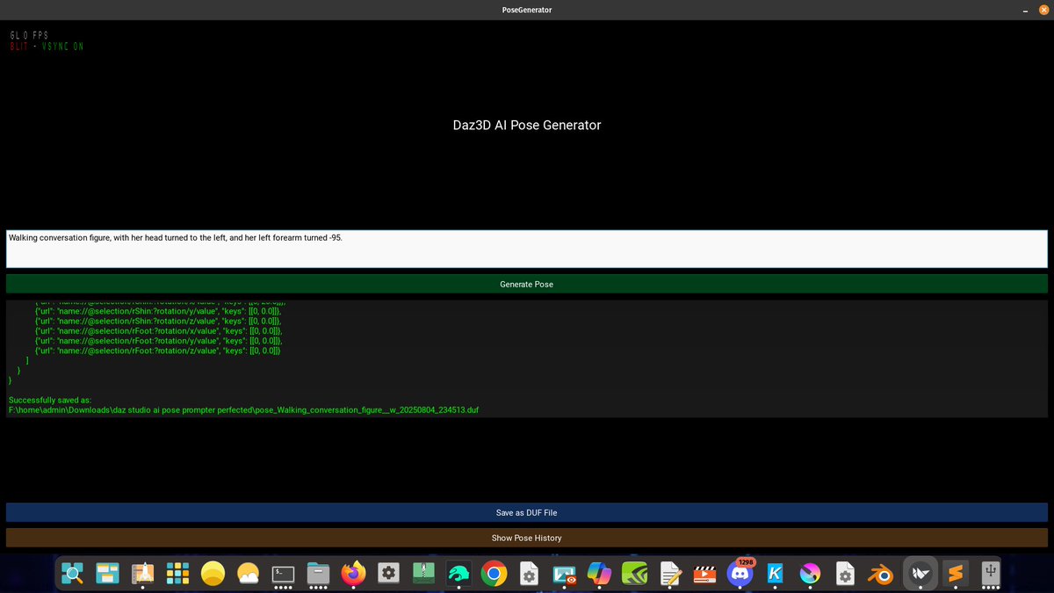Launch Firefox from the dock
Screen dimensions: 1054x593
[x=353, y=575]
